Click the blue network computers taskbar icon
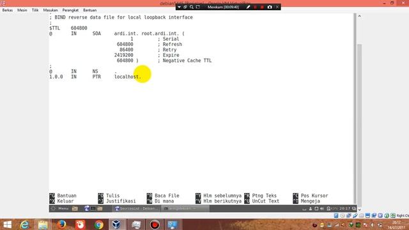Viewport: 409px width, 230px height. 173,224
